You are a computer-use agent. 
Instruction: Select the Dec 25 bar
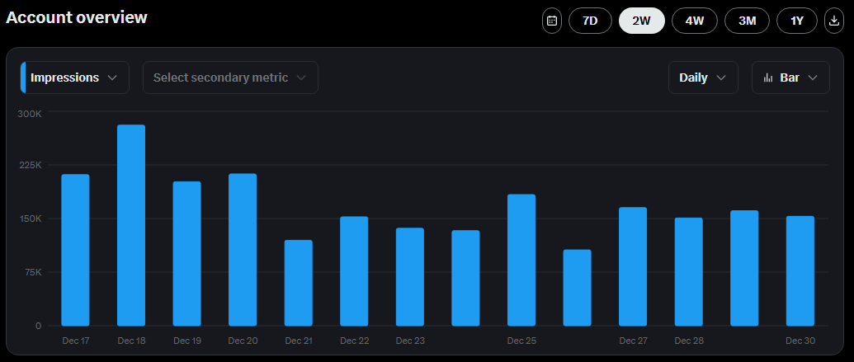pos(521,260)
